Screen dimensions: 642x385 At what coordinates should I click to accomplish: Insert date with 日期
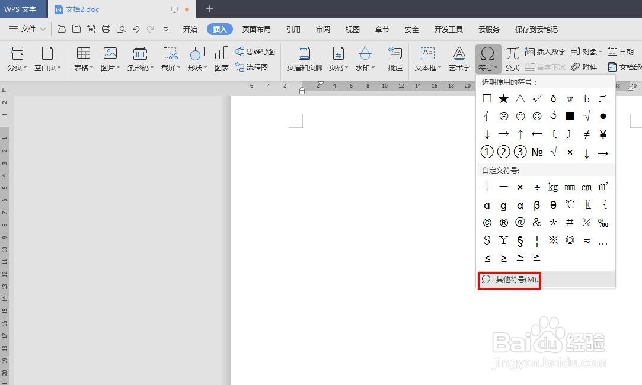(x=621, y=52)
